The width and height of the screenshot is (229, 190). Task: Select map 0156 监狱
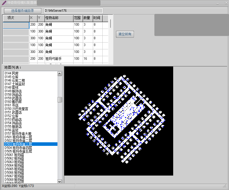coord(31,130)
